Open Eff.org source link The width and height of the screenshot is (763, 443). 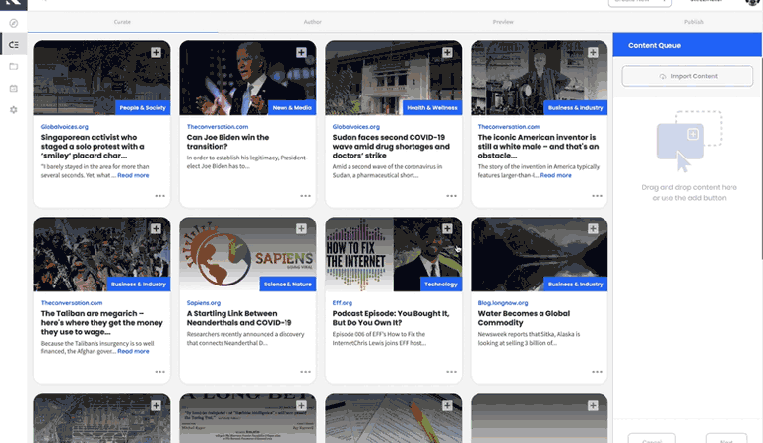coord(342,303)
